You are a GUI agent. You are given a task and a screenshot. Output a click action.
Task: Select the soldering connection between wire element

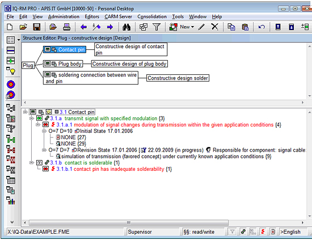[x=91, y=78]
